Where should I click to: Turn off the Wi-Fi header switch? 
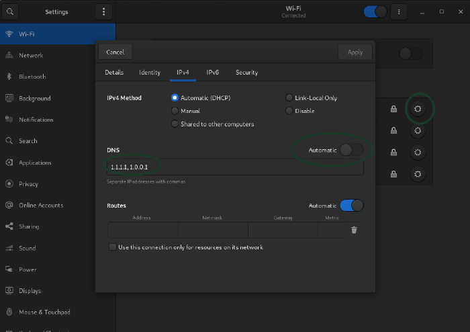(375, 11)
